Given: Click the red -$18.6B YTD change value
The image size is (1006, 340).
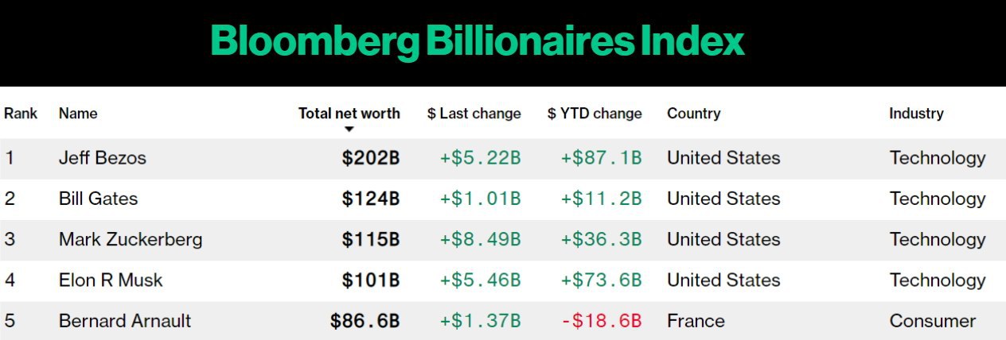Looking at the screenshot, I should pos(601,321).
